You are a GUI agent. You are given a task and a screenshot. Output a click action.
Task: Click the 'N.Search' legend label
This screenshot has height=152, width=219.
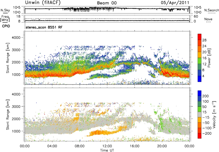211,10
